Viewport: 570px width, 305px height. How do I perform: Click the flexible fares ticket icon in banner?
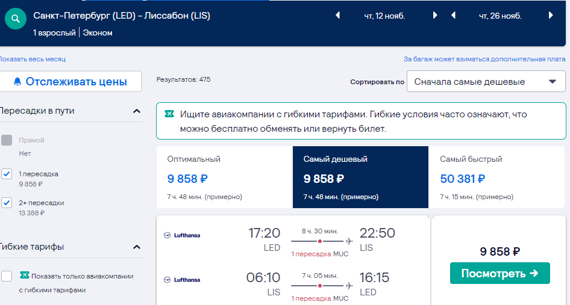[x=169, y=114]
